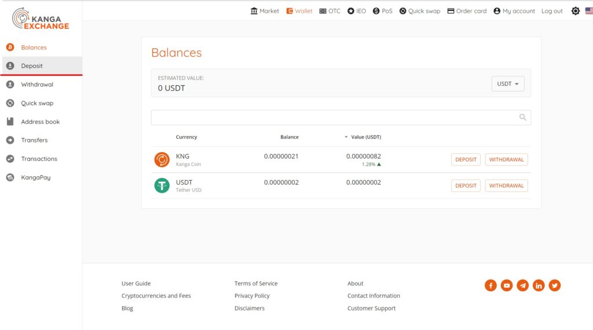Image resolution: width=593 pixels, height=330 pixels.
Task: Click the Address book sidebar icon
Action: [x=10, y=122]
